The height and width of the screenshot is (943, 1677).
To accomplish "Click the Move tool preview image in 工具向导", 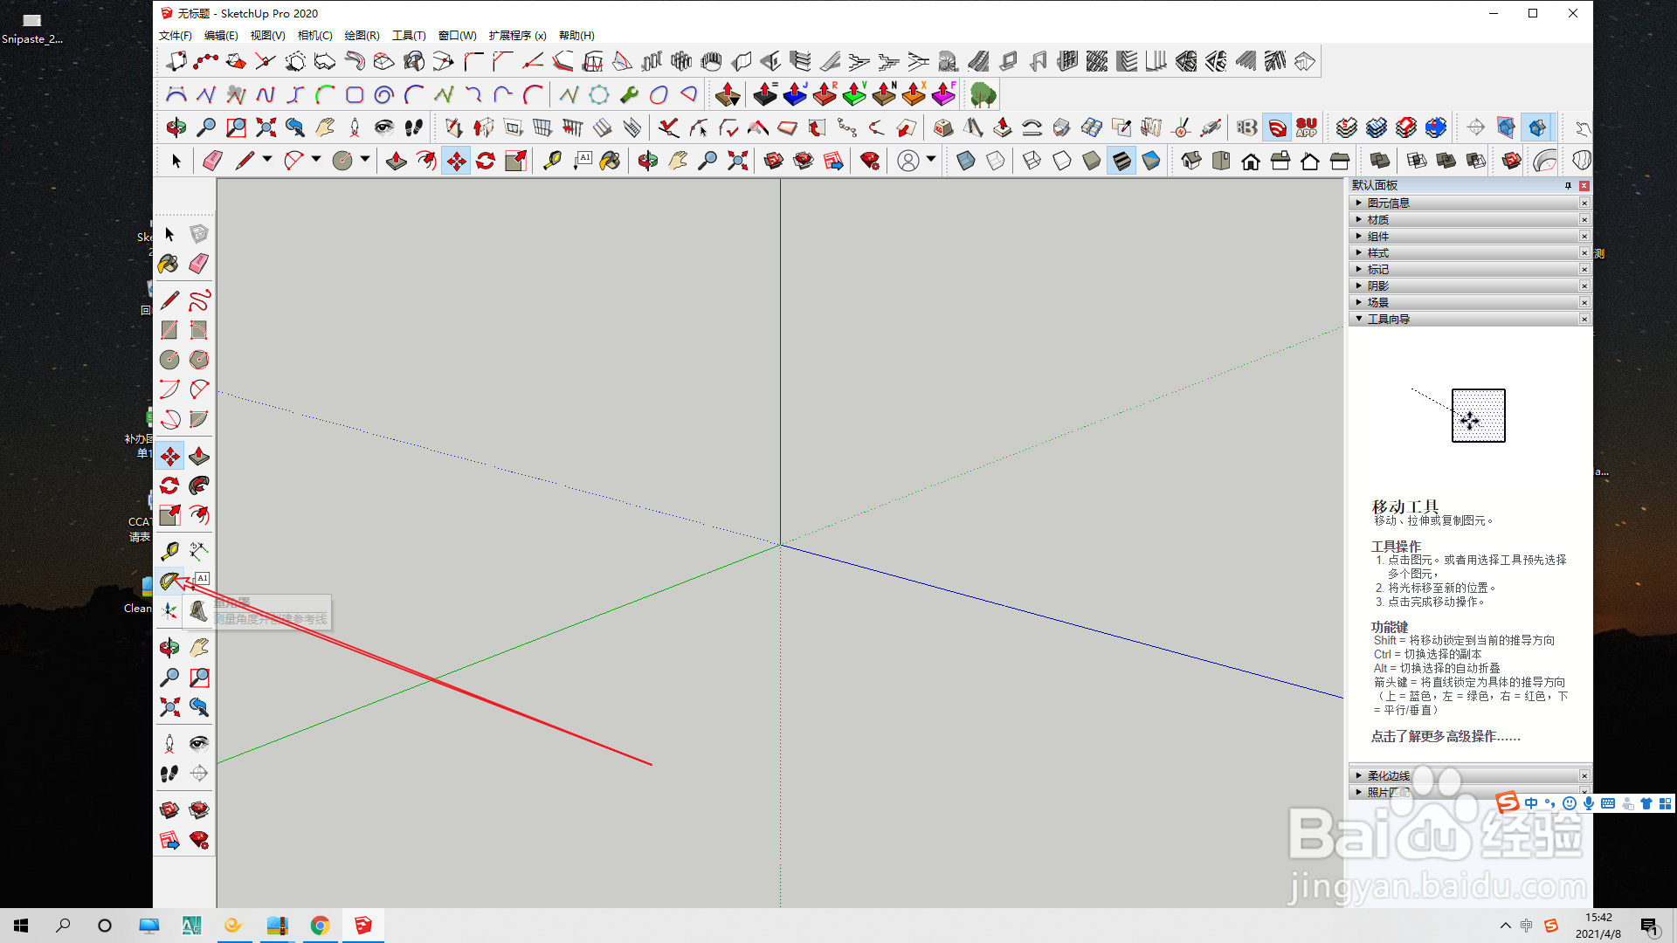I will click(x=1478, y=416).
